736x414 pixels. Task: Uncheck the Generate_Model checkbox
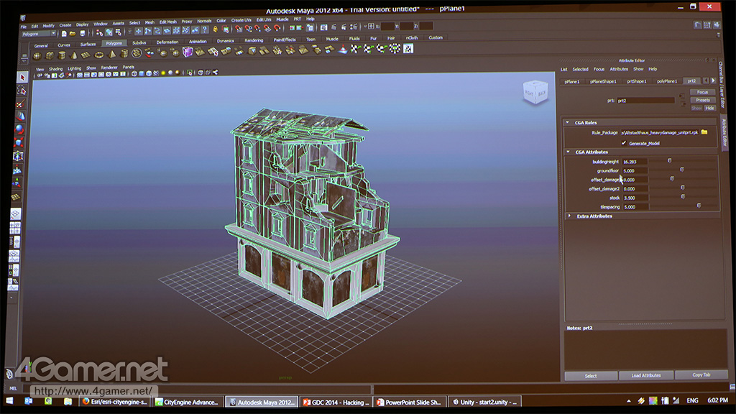623,143
